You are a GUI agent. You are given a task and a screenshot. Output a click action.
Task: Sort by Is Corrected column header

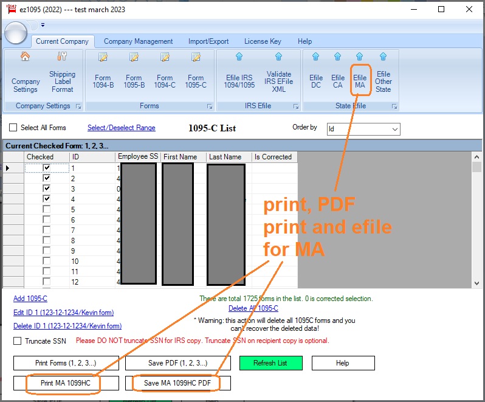tap(275, 156)
